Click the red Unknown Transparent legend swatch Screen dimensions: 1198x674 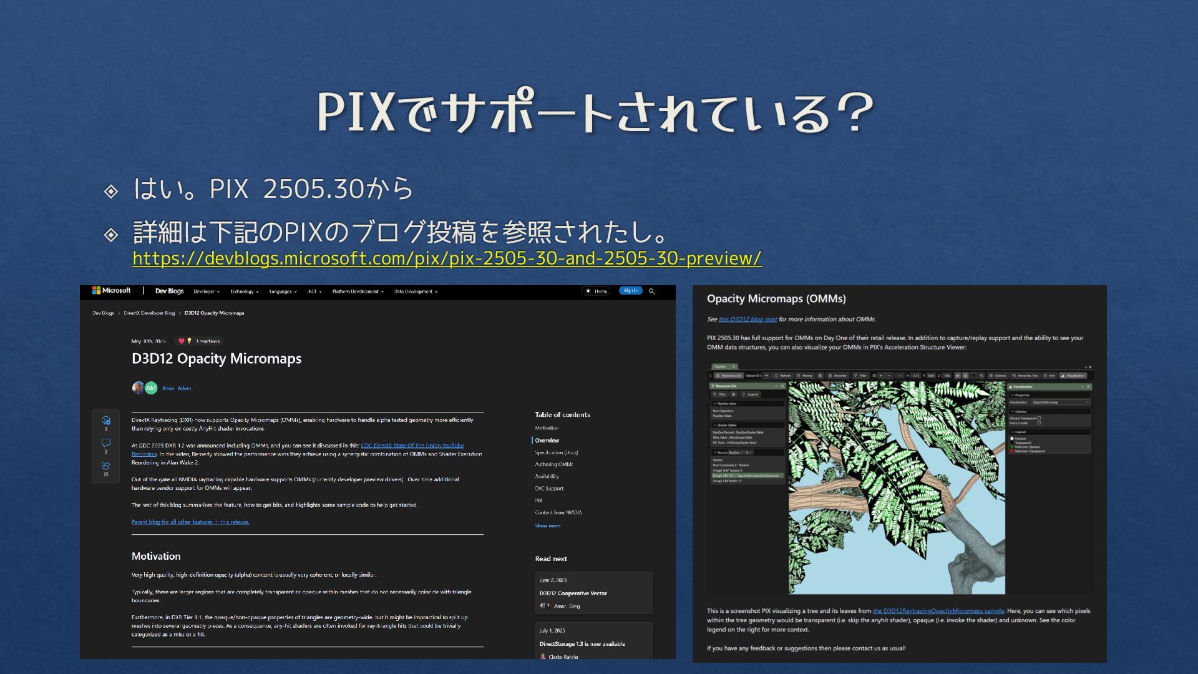coord(1012,451)
